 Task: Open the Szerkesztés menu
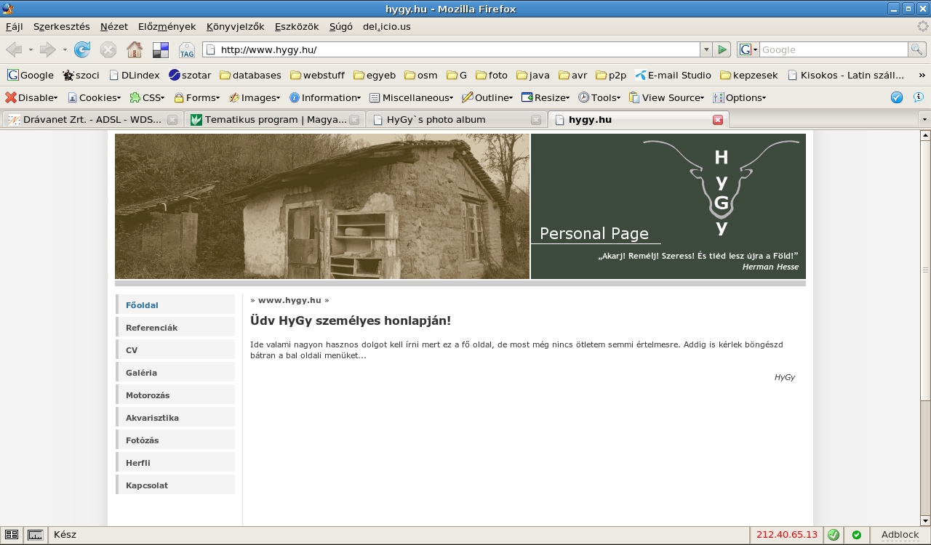point(62,26)
